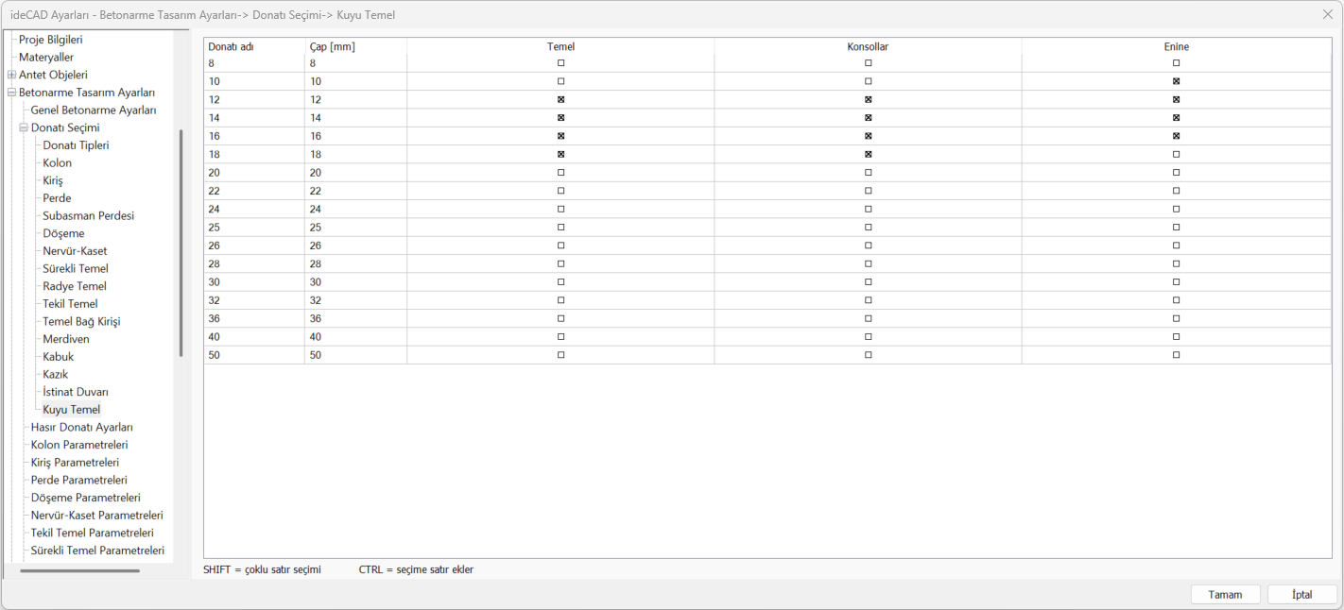The image size is (1344, 610).
Task: Open Proje Bilgileri settings page
Action: point(51,40)
